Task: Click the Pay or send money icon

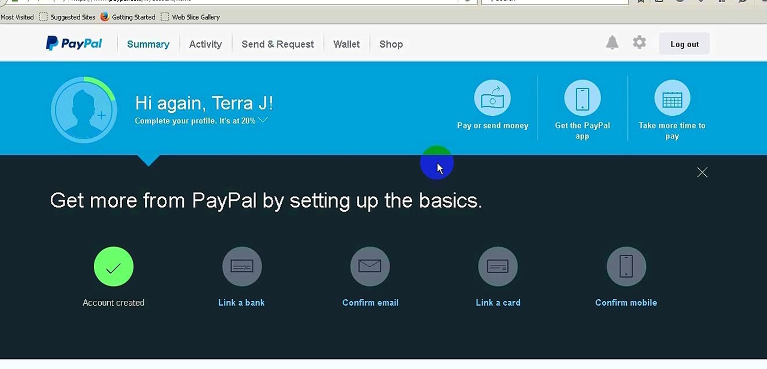Action: tap(492, 98)
